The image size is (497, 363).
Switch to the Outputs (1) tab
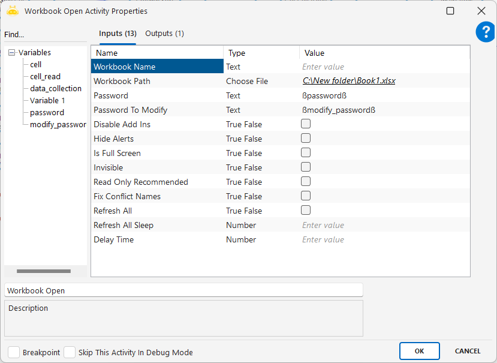point(164,34)
